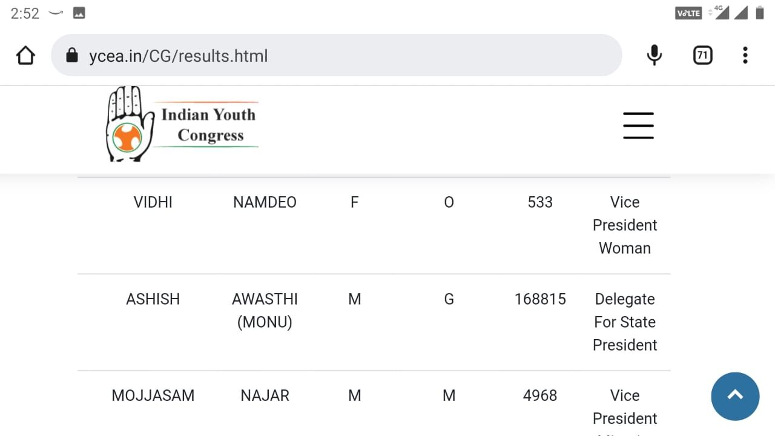
Task: Select the VIDHI first name cell
Action: point(153,202)
